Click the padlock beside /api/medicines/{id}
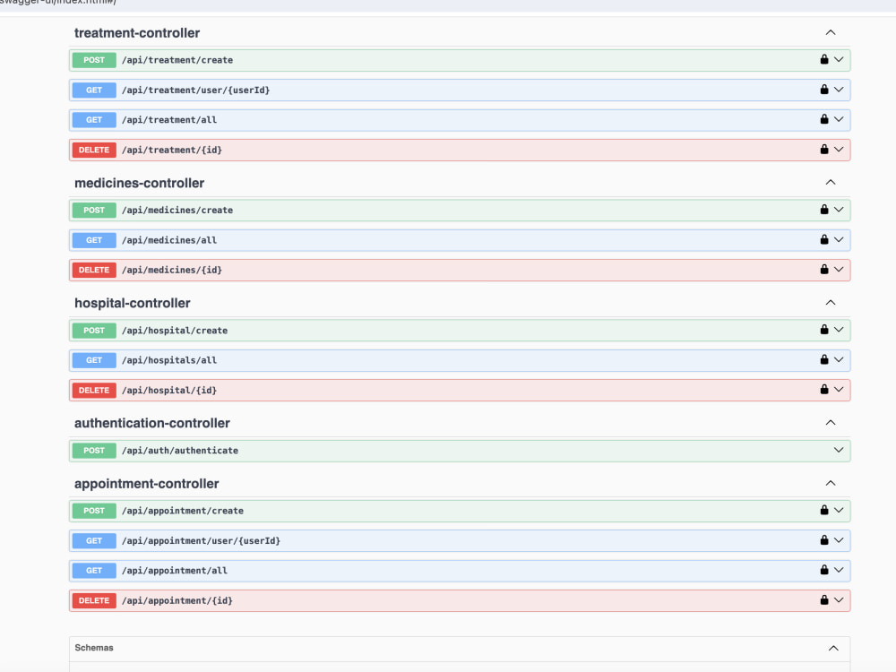The image size is (896, 672). pyautogui.click(x=823, y=270)
